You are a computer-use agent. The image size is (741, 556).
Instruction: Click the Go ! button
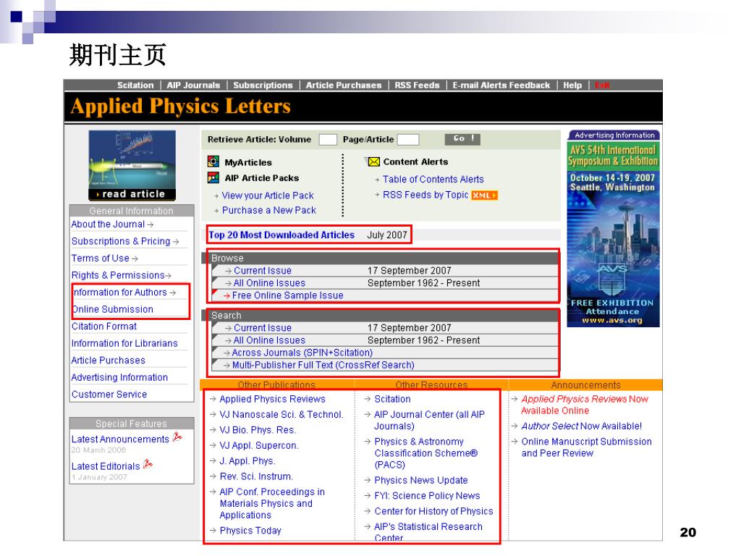(462, 139)
